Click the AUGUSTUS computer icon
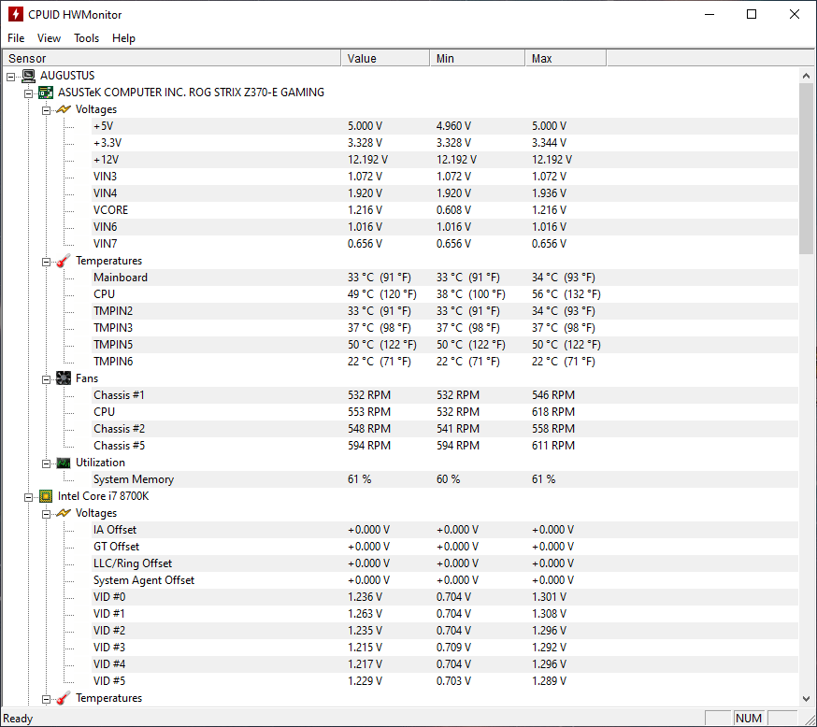This screenshot has height=727, width=817. 29,76
